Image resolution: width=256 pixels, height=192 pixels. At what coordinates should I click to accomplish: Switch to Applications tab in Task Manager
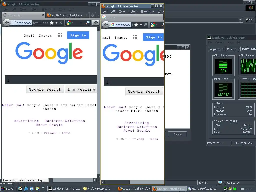tap(217, 49)
